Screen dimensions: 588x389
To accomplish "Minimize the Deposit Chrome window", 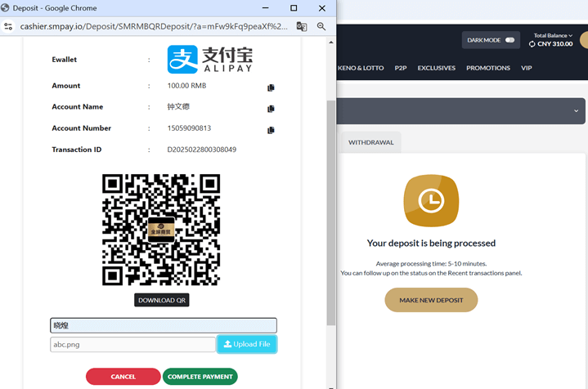I will point(266,8).
